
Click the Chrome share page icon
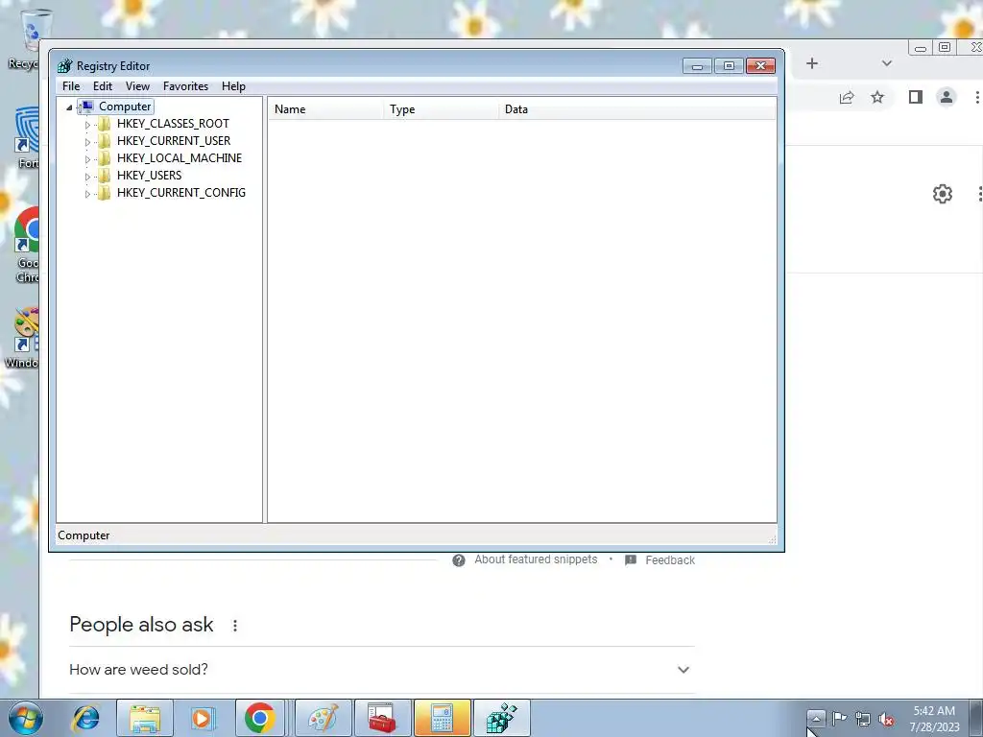(847, 97)
